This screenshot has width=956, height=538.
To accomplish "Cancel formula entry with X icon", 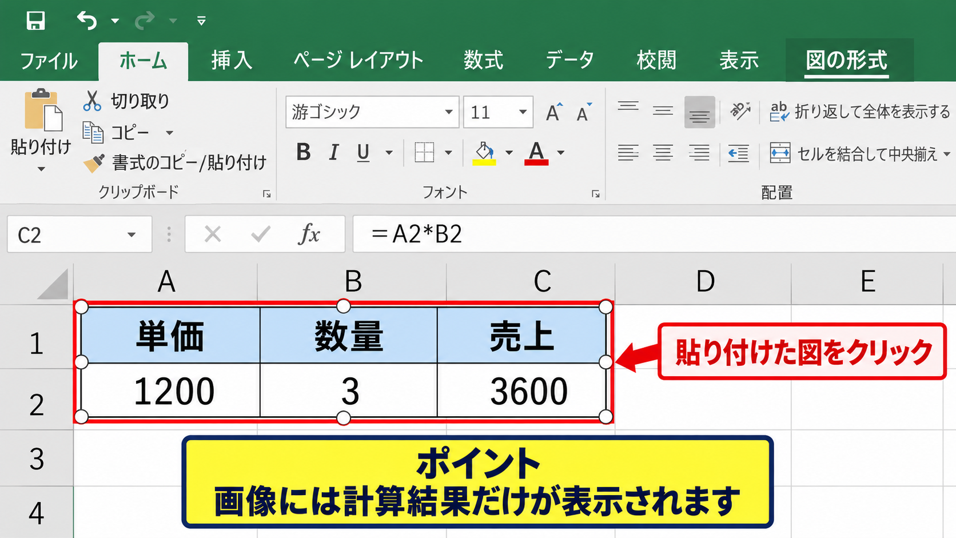I will 213,234.
